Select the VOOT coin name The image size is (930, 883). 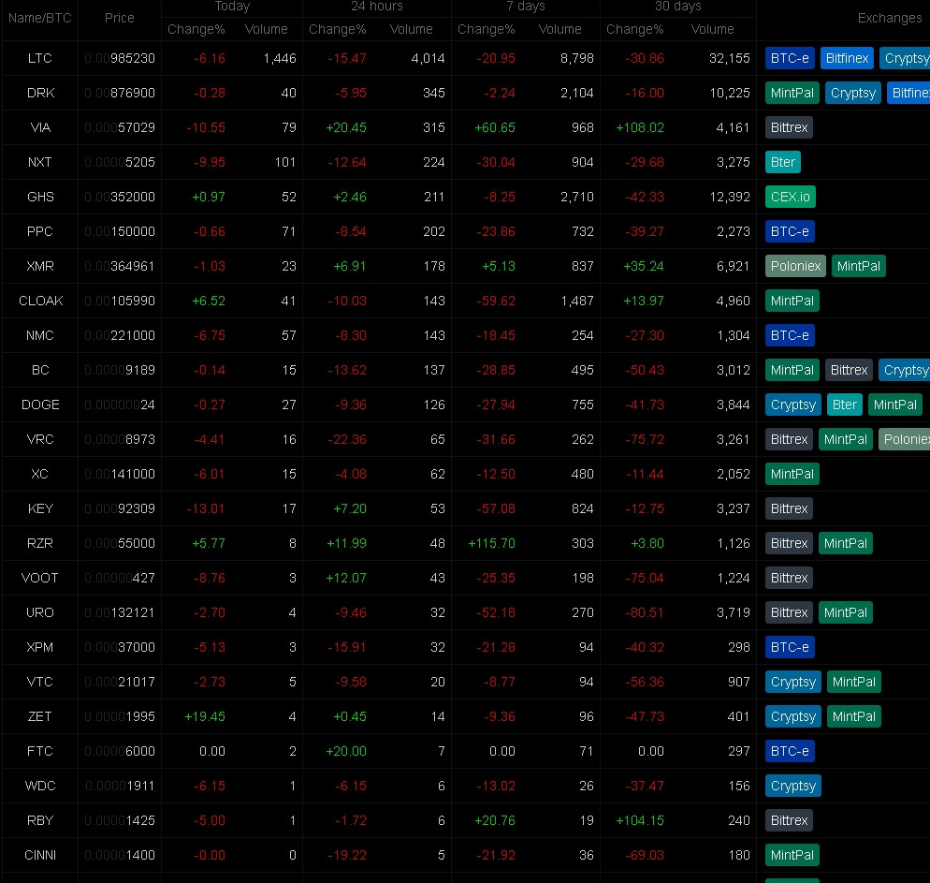[x=39, y=578]
